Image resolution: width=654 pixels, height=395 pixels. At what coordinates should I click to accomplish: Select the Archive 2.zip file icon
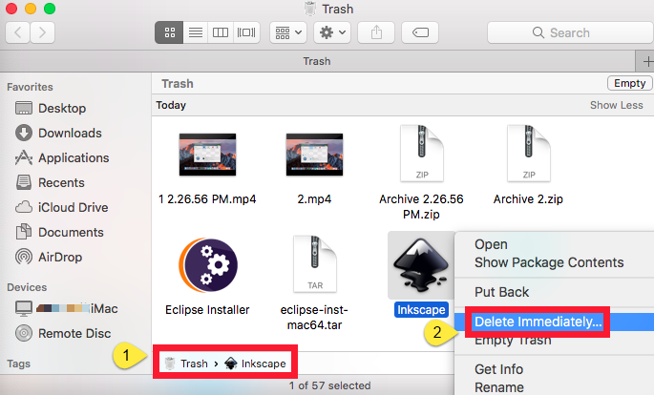pyautogui.click(x=529, y=154)
